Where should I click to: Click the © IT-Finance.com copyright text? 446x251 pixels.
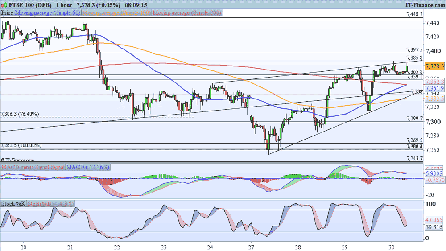coord(17,160)
